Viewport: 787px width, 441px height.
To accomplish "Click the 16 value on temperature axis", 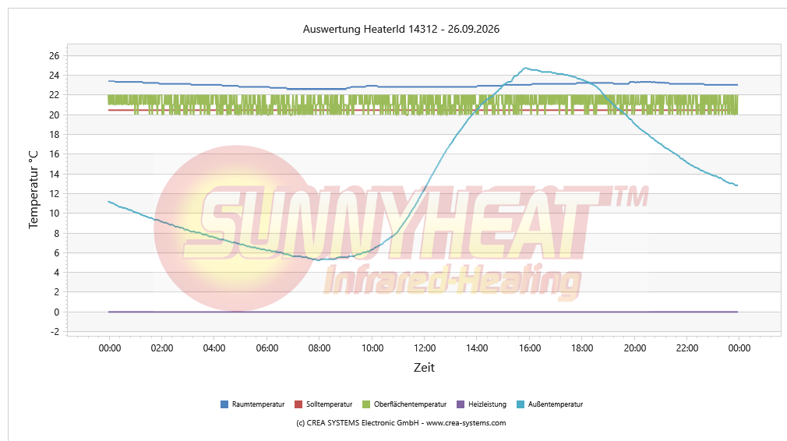I will pos(55,154).
